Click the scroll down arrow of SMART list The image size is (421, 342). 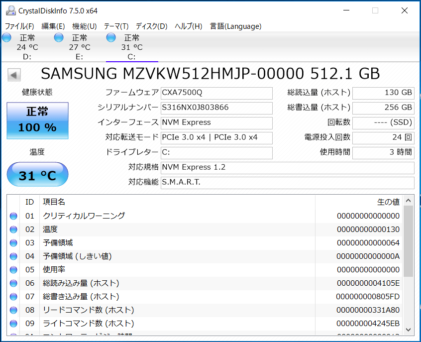409,330
